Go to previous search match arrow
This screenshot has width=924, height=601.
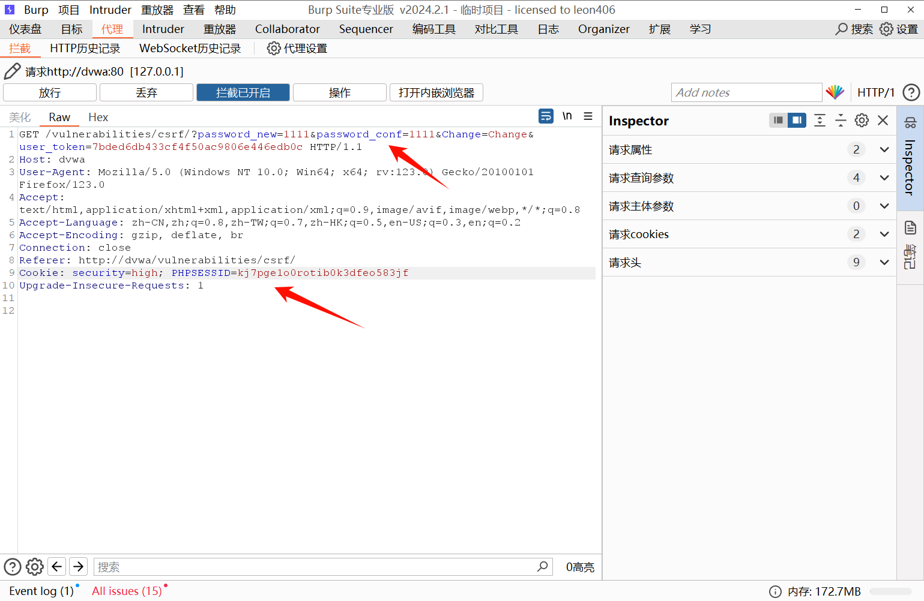pyautogui.click(x=57, y=567)
